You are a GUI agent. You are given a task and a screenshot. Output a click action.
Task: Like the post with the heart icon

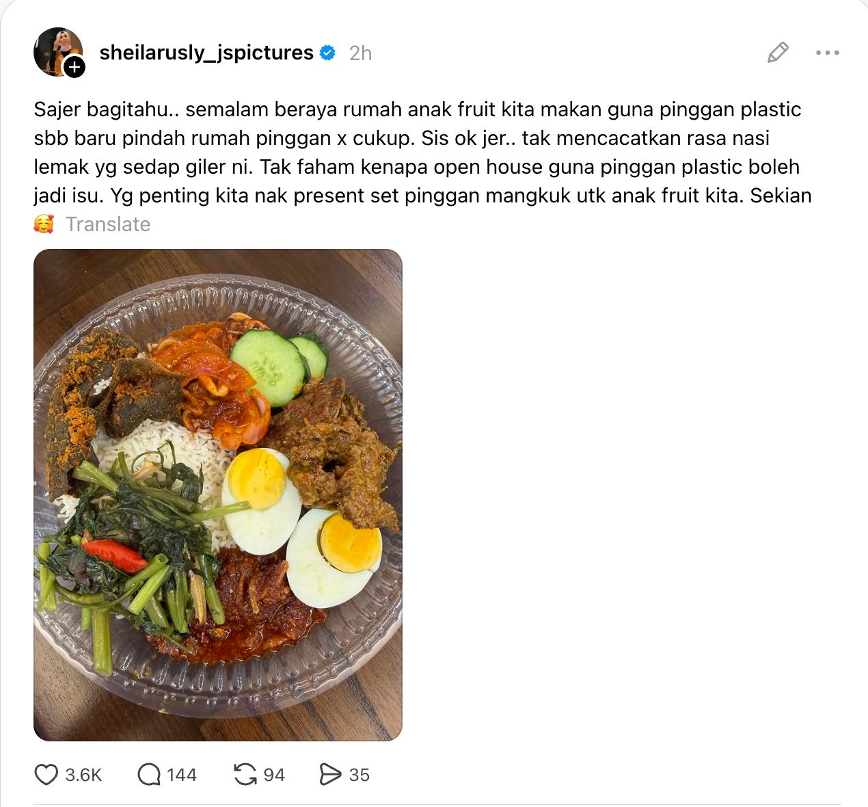tap(46, 775)
